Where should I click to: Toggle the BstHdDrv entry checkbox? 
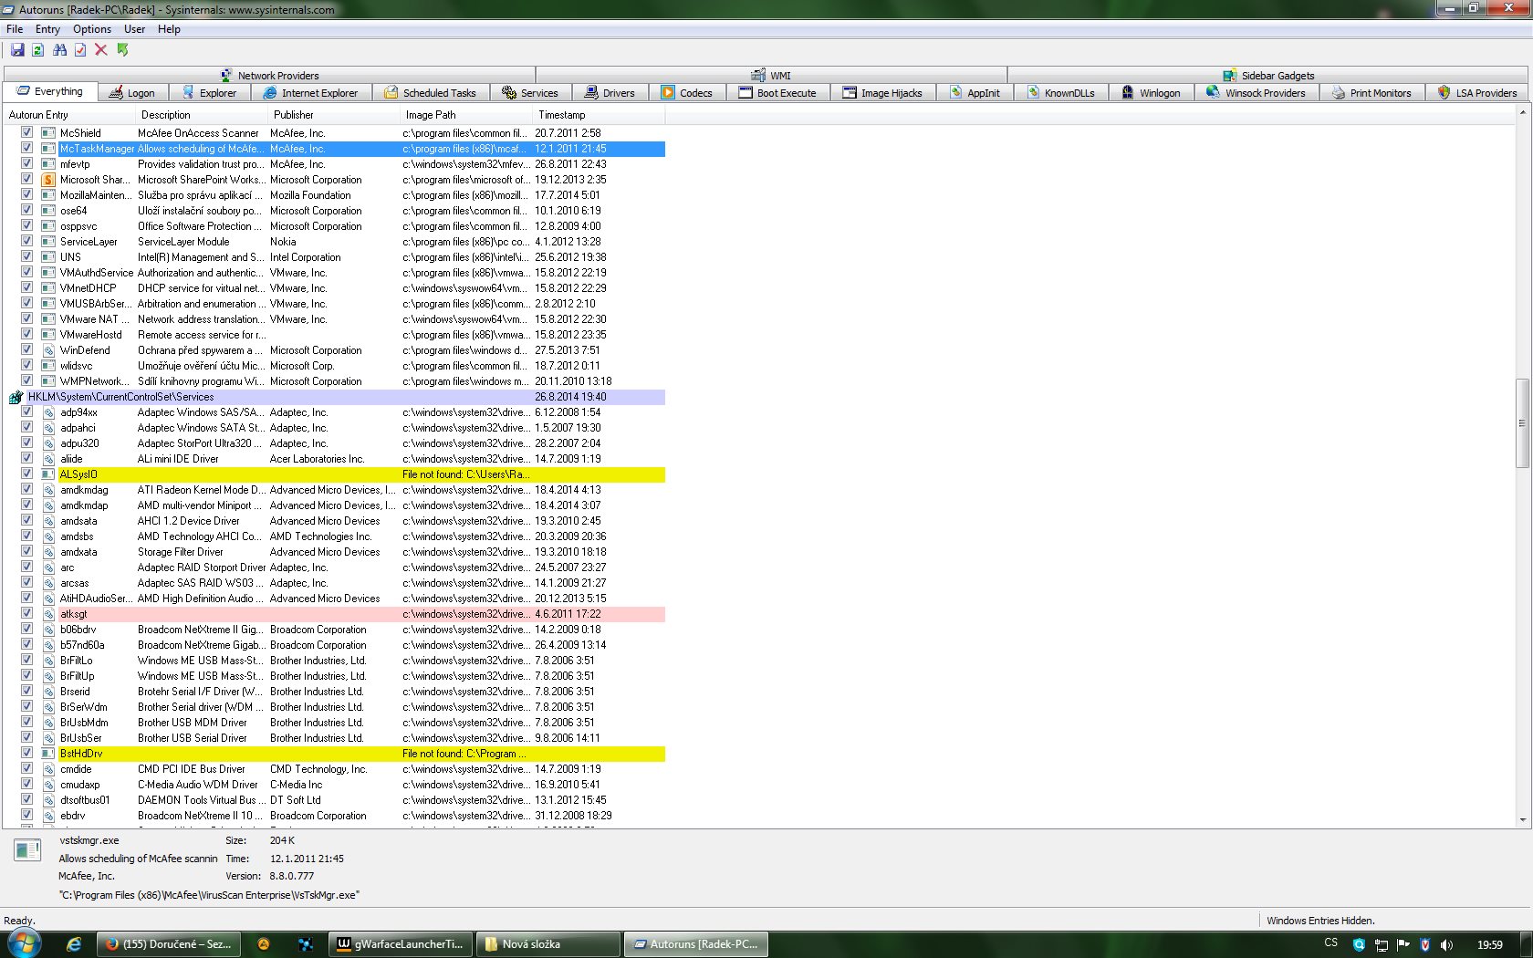point(27,753)
